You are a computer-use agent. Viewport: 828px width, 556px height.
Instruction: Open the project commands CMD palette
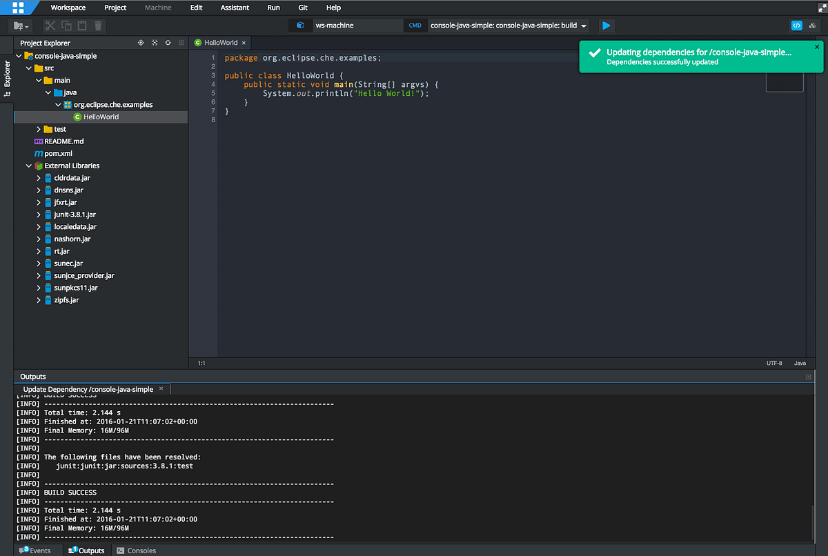[x=415, y=24]
